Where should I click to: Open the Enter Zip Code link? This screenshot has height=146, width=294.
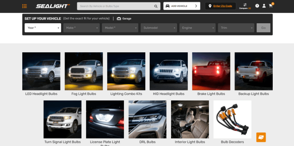(223, 6)
